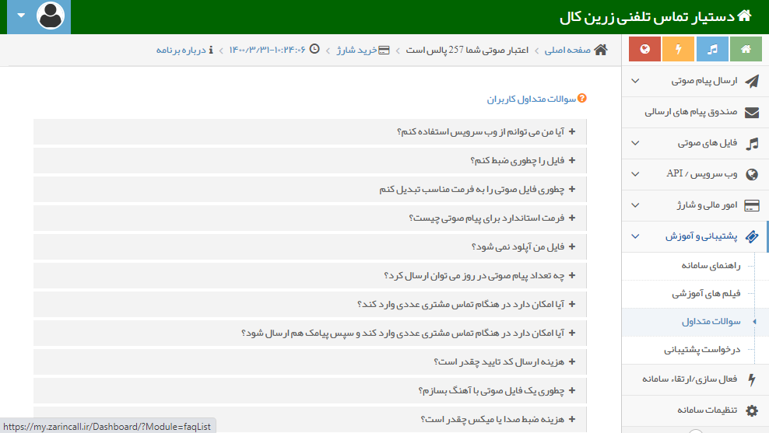Expand the ارسال پیام صوتی menu chevron

point(635,81)
